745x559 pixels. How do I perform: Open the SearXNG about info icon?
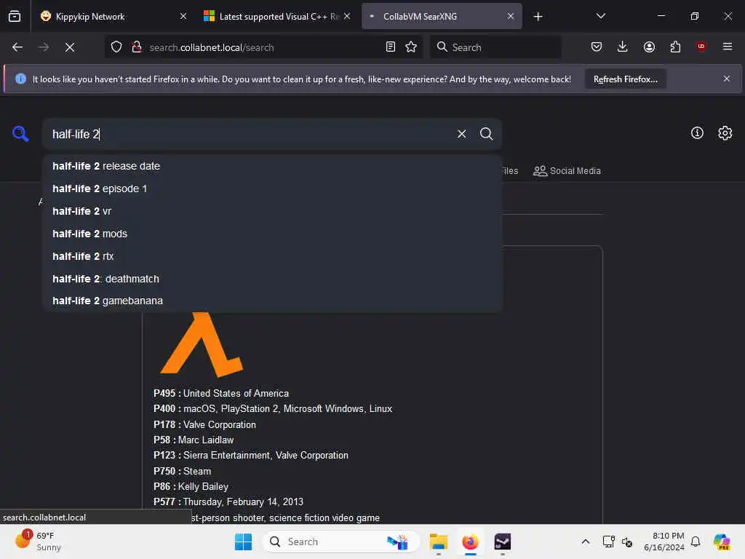(x=697, y=133)
